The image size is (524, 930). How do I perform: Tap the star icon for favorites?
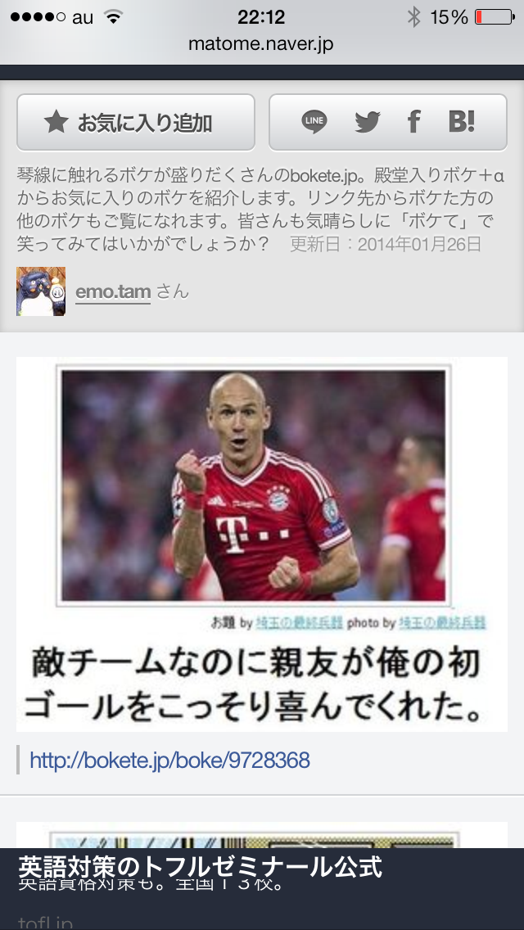tap(56, 122)
